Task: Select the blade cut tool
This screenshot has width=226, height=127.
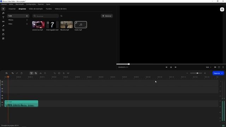Action: 36,73
